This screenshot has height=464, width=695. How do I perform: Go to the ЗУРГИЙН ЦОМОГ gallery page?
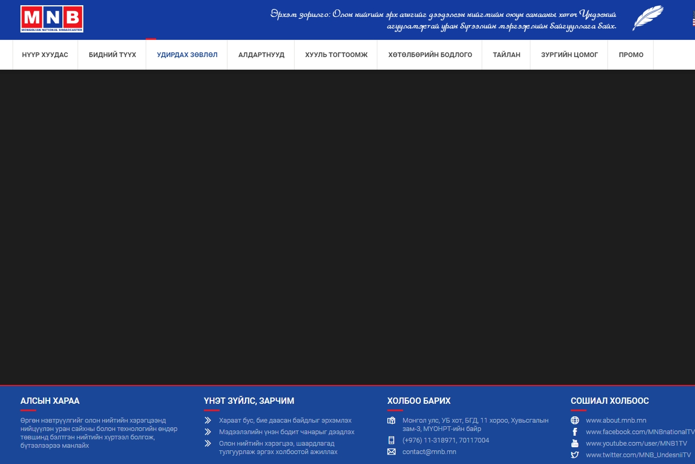pos(570,54)
